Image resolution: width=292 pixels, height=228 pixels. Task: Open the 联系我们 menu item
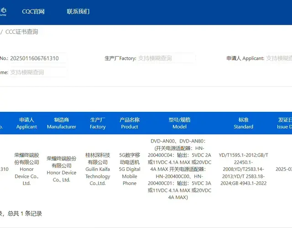pos(78,11)
